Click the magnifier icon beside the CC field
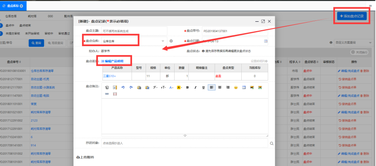 (x=272, y=143)
